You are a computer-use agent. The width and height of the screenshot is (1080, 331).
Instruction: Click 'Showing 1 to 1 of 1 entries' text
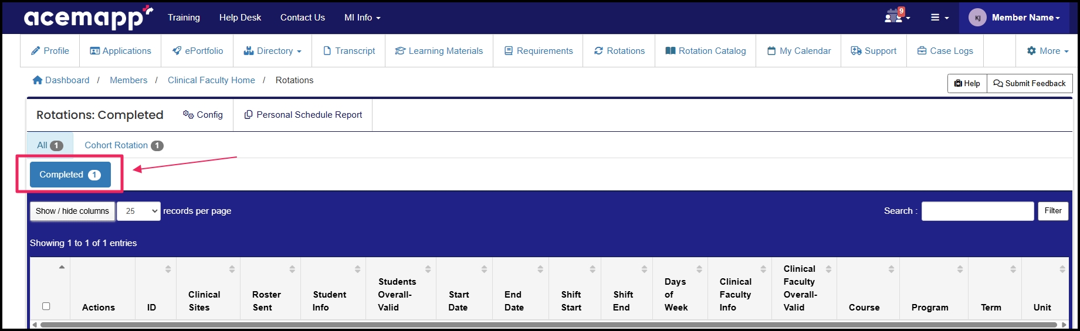click(83, 243)
